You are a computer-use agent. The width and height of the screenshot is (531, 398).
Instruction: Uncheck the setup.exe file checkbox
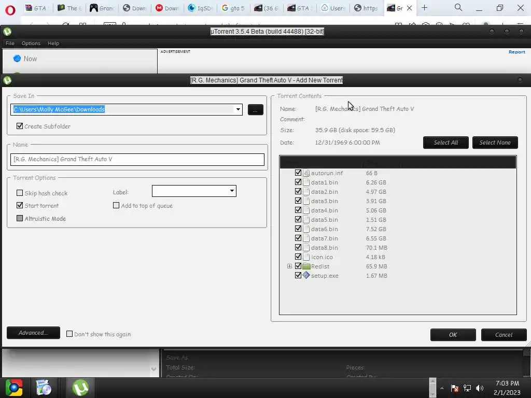[x=298, y=275]
